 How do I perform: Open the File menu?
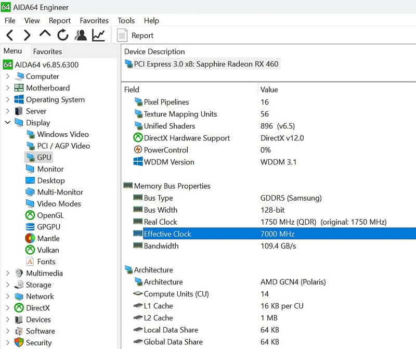[10, 20]
